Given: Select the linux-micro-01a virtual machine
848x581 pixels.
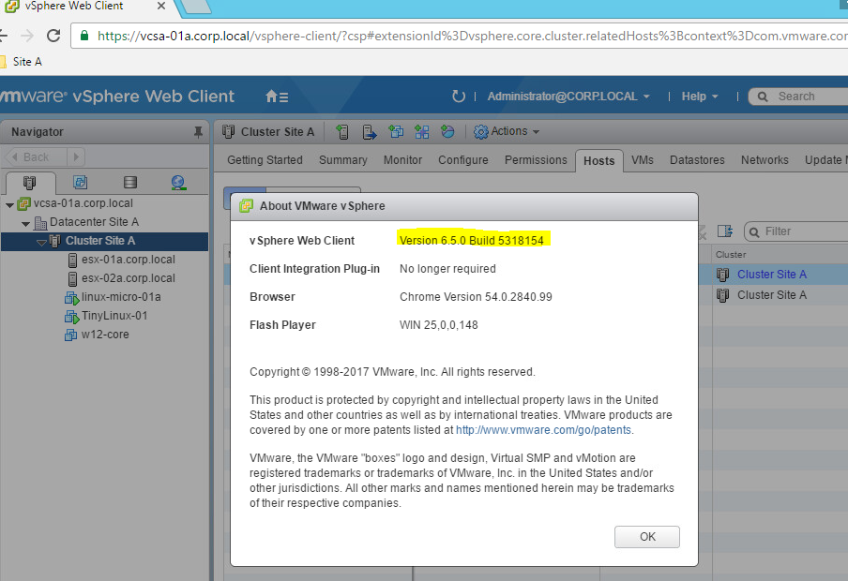Looking at the screenshot, I should point(121,297).
